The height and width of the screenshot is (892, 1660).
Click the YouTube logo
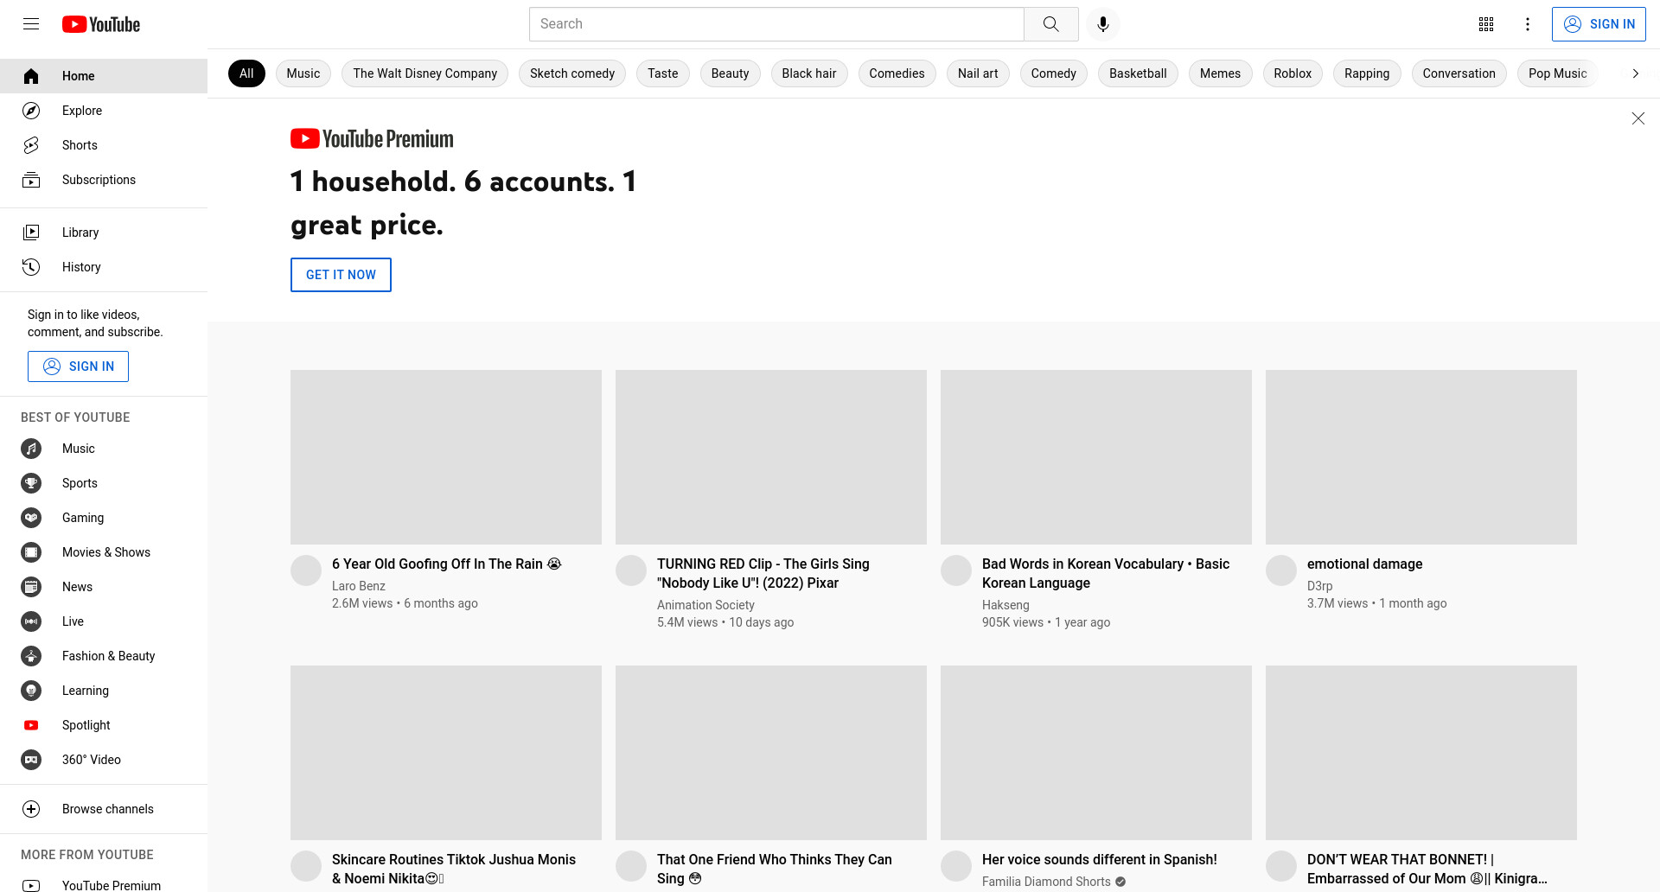pos(101,24)
